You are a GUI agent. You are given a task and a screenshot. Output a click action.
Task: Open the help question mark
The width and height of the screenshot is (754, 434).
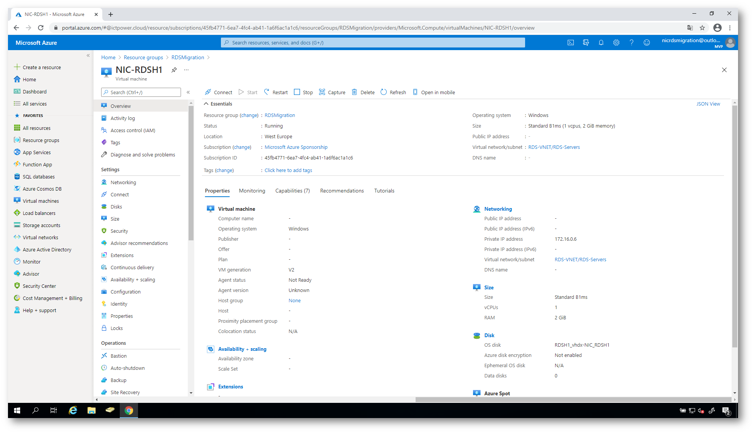[x=632, y=43]
